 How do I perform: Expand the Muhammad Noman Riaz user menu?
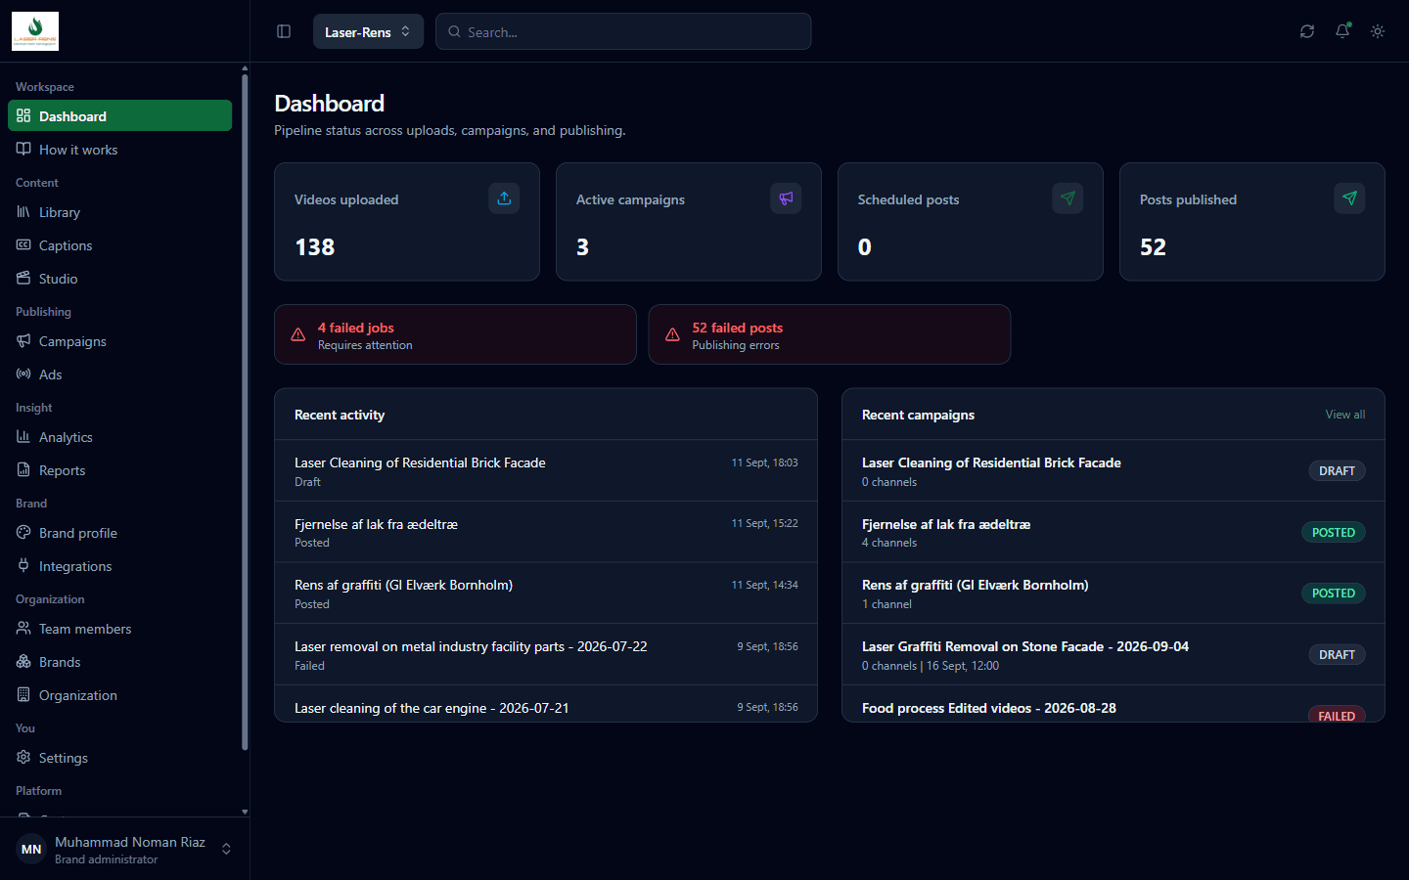click(x=124, y=849)
